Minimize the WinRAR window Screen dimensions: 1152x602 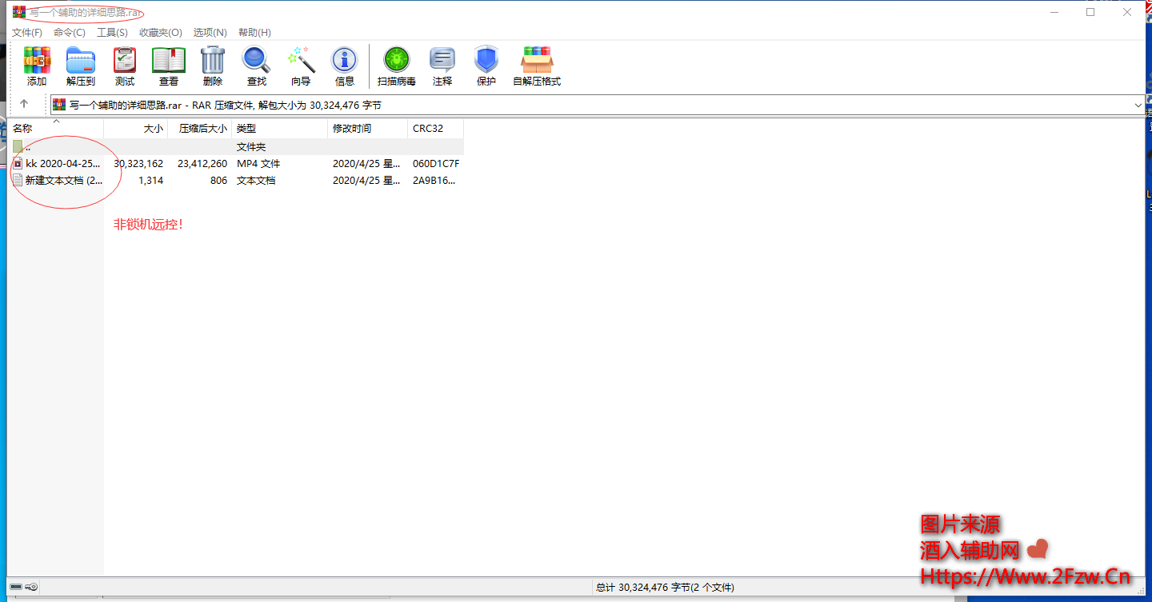pos(1054,12)
